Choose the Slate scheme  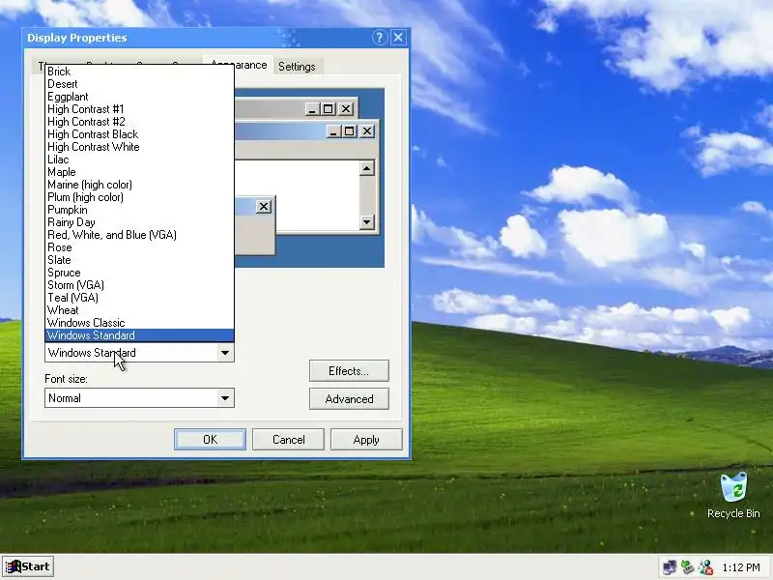[139, 260]
